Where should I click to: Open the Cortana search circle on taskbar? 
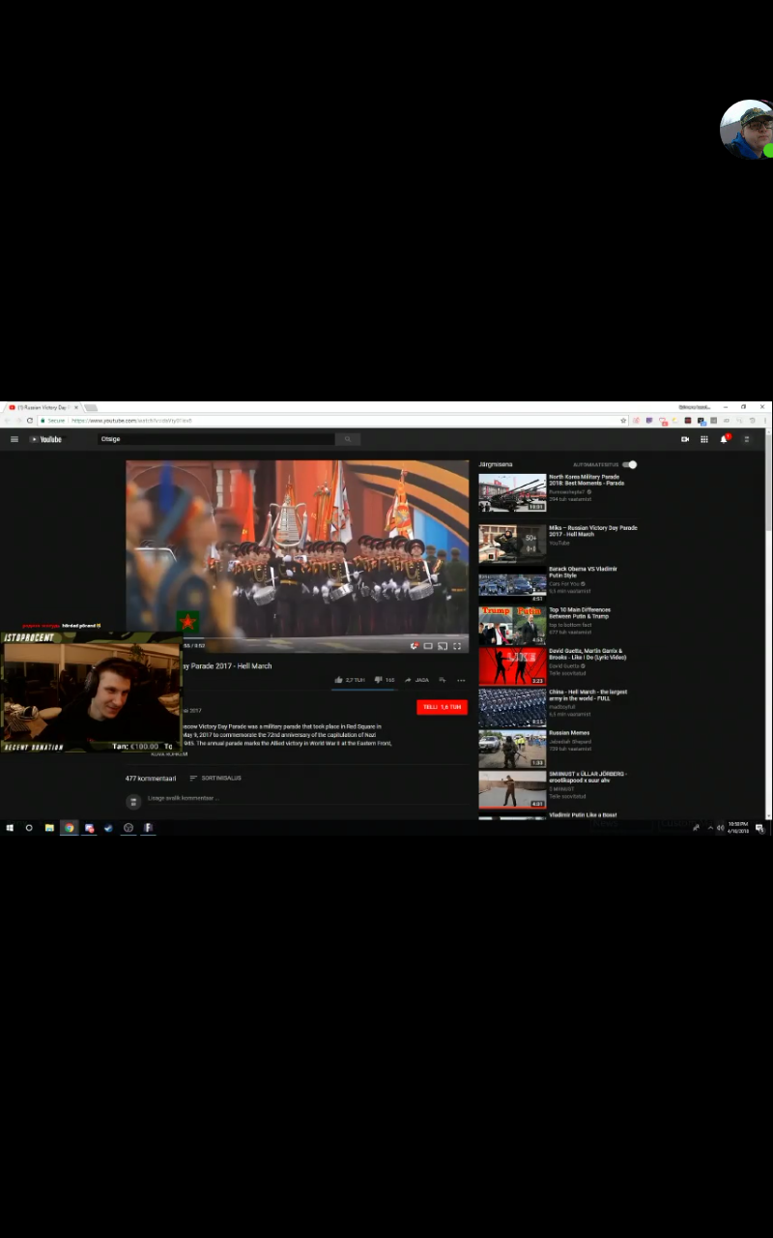29,828
